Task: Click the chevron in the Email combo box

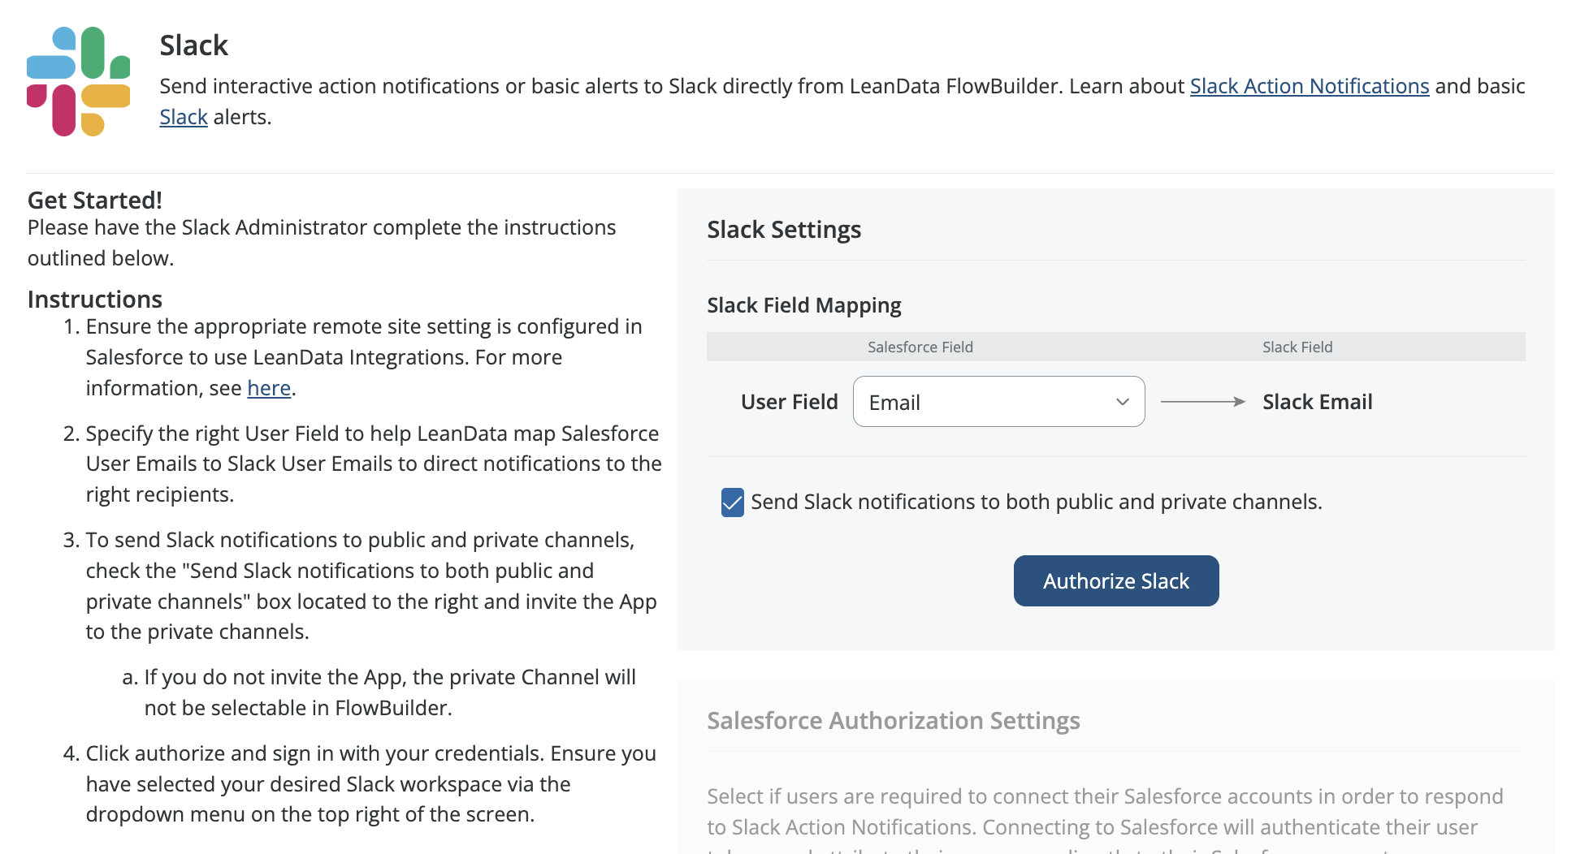Action: 1123,402
